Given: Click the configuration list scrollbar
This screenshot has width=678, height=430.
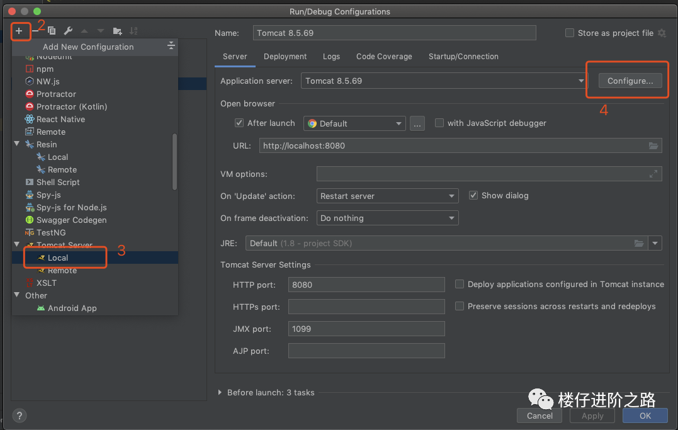Looking at the screenshot, I should pos(174,162).
